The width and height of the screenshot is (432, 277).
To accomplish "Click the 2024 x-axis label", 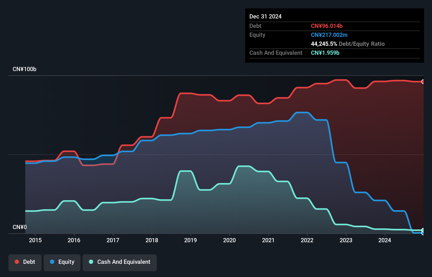I will coord(385,240).
